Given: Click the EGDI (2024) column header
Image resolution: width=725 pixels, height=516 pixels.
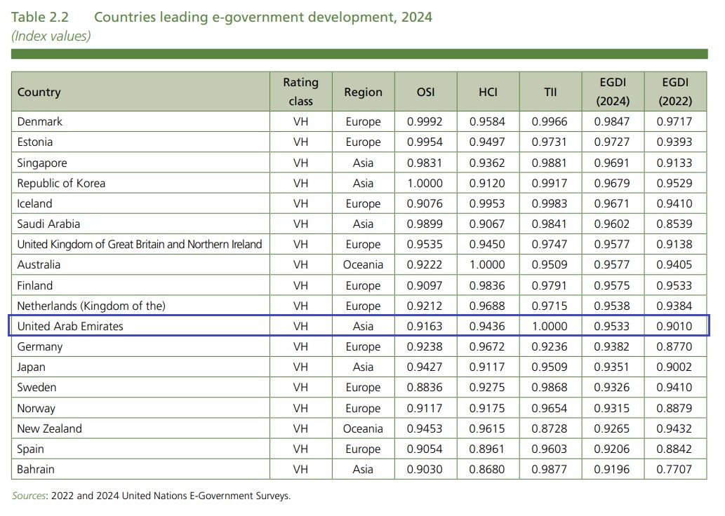Looking at the screenshot, I should click(x=612, y=92).
